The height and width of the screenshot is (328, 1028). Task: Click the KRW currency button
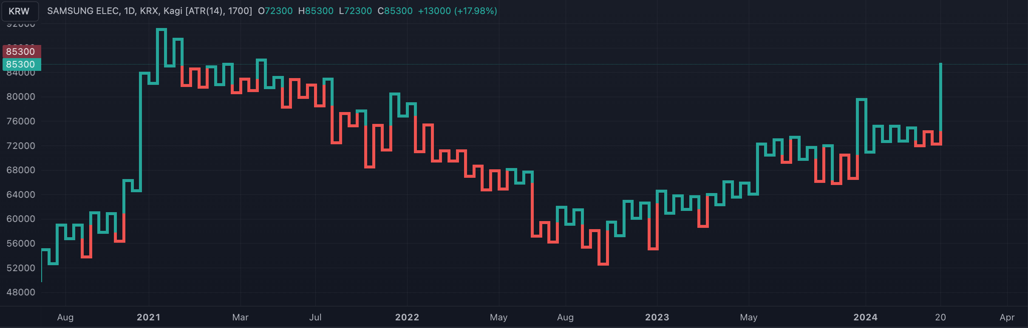tap(20, 11)
